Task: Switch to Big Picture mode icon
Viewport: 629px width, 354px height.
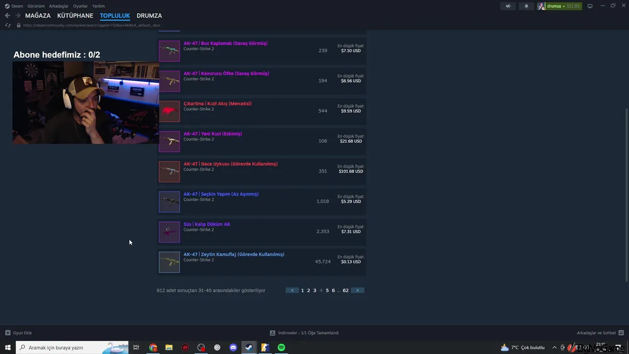Action: tap(590, 6)
